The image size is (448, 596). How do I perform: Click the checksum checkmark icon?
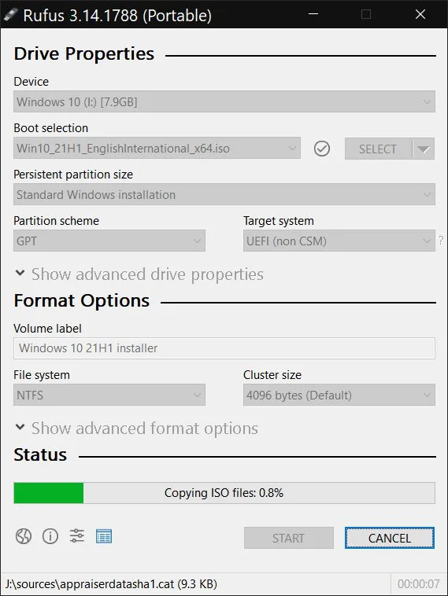pos(322,149)
